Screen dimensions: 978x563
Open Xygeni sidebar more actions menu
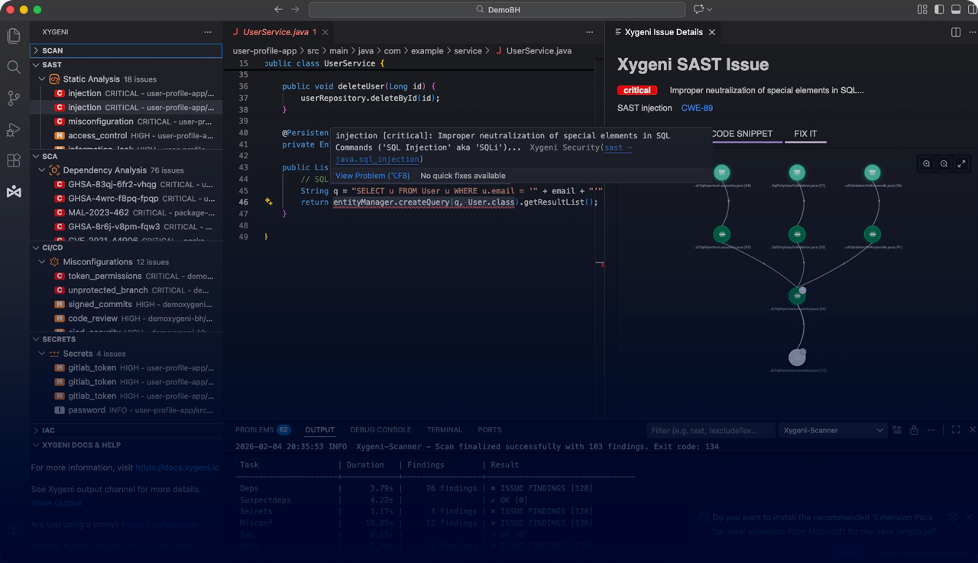208,32
